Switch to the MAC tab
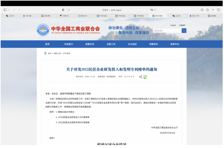The height and width of the screenshot is (148, 224). click(x=28, y=16)
